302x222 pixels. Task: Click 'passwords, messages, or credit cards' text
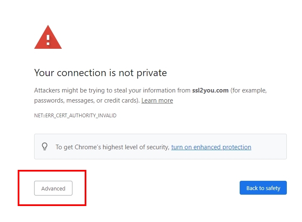[x=84, y=100]
